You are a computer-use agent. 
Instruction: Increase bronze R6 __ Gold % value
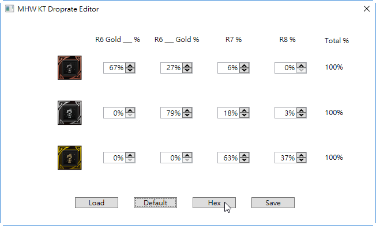click(x=187, y=66)
